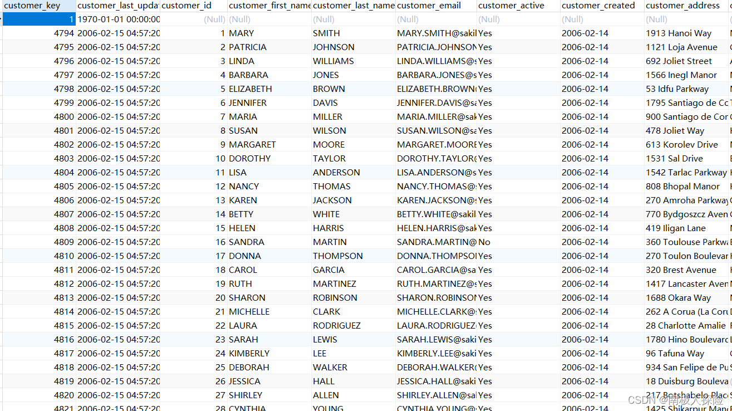Sort by the customer_key column header
Viewport: 732px width, 411px height.
tap(39, 6)
